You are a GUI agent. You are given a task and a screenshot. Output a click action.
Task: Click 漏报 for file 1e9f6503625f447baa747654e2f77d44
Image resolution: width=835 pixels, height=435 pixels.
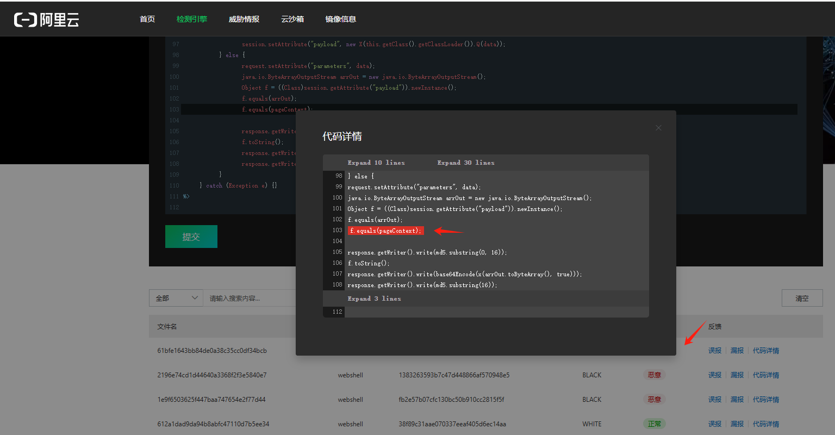click(x=737, y=400)
